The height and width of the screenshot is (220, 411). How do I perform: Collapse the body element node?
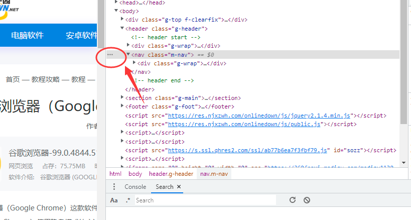pos(116,11)
